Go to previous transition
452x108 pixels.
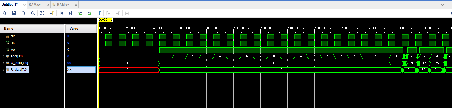tap(80, 13)
